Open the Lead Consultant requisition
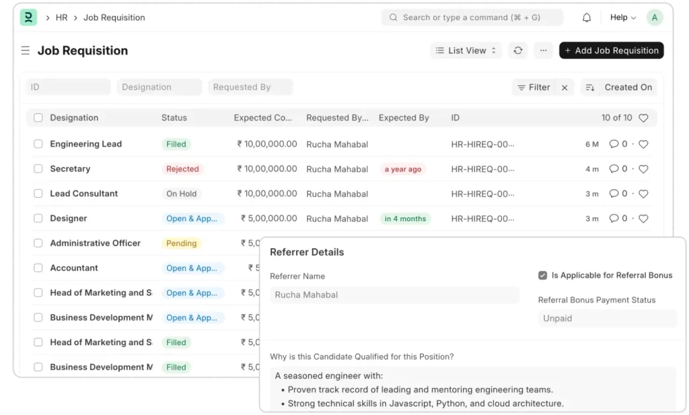The width and height of the screenshot is (689, 415). (84, 194)
